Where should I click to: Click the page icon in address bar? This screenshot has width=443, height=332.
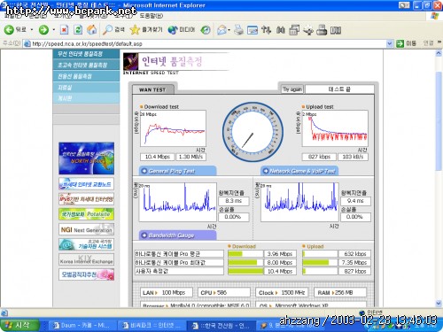pos(27,43)
